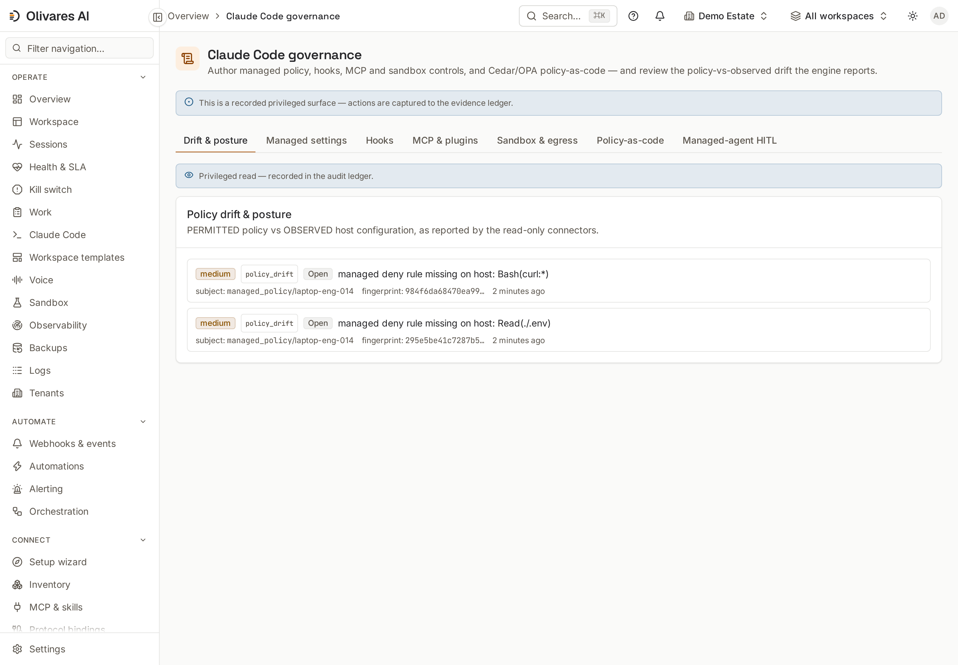958x665 pixels.
Task: Click the ⌘K shortcut badge in search
Action: (x=599, y=16)
